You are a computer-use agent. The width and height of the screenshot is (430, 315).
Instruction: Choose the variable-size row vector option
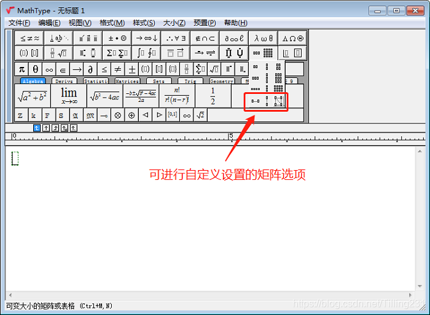click(x=256, y=101)
